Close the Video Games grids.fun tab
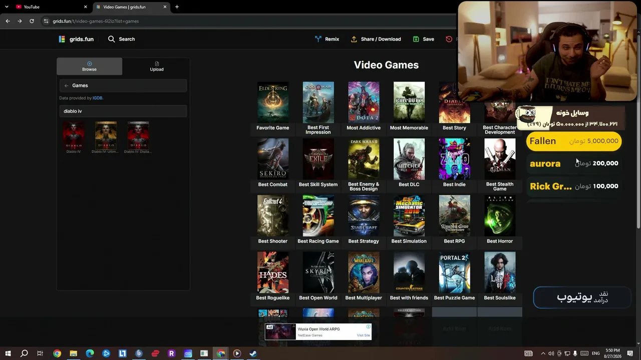The image size is (641, 360). 165,7
